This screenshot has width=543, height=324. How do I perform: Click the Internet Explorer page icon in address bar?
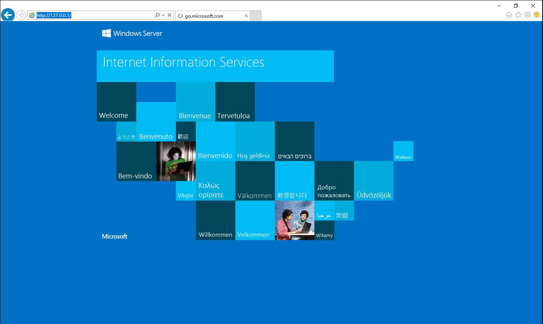coord(32,15)
